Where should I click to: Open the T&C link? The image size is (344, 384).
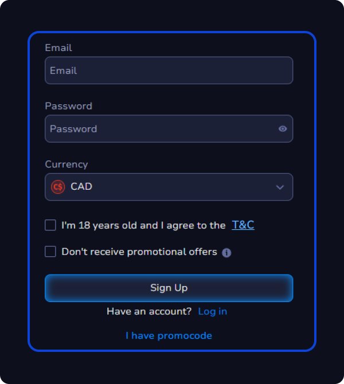pos(243,225)
